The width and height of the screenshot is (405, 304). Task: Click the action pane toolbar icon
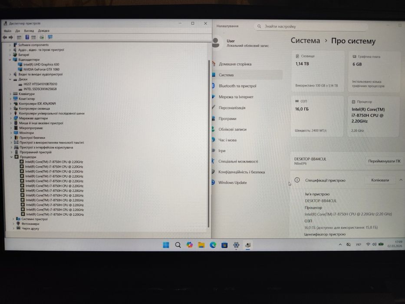point(33,37)
